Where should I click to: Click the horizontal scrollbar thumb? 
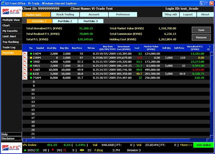[x=108, y=140]
